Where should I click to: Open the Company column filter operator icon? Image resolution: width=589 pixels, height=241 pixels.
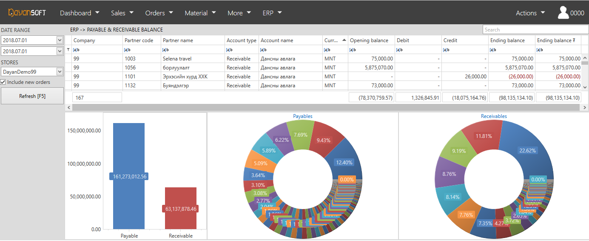click(76, 50)
